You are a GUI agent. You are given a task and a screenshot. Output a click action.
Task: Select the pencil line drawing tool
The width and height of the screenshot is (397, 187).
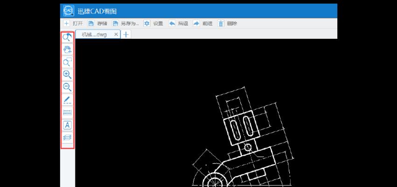tap(67, 100)
